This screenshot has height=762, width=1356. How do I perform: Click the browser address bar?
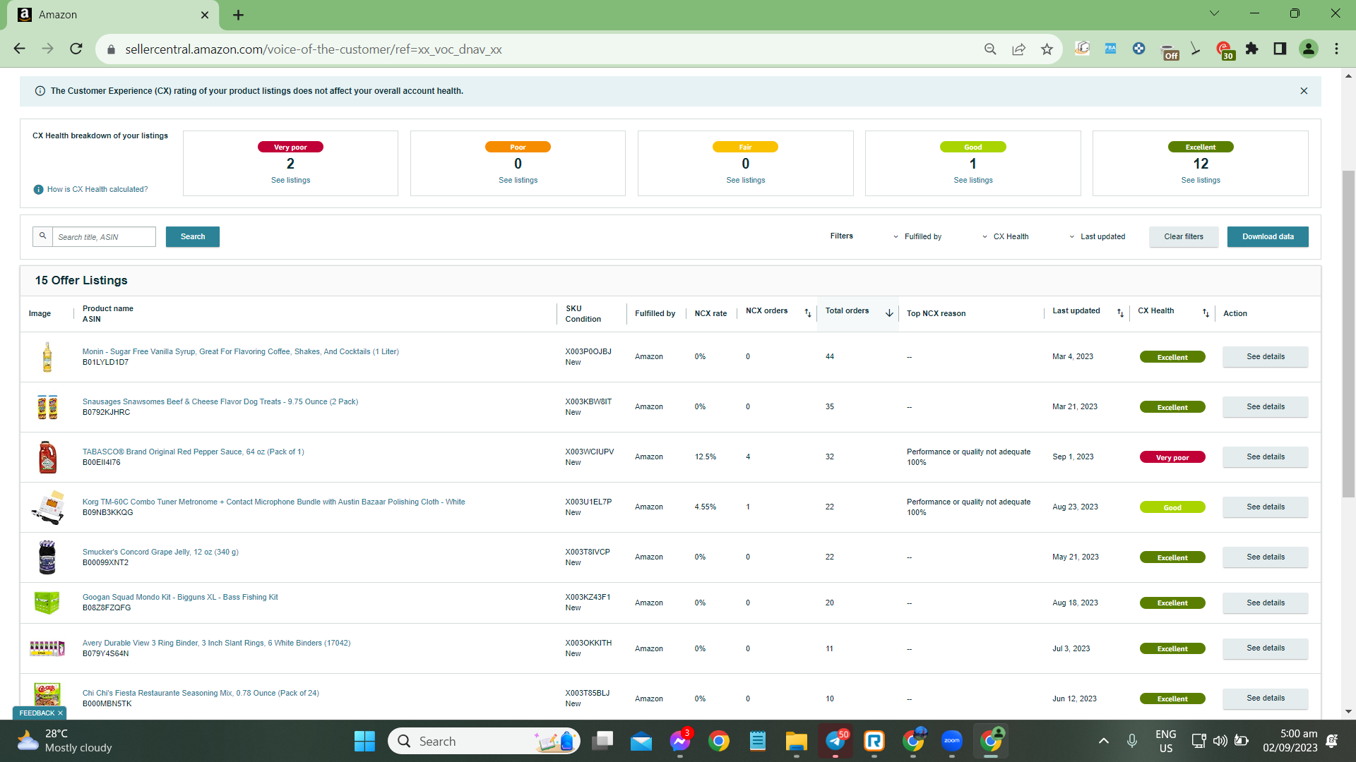[x=537, y=49]
